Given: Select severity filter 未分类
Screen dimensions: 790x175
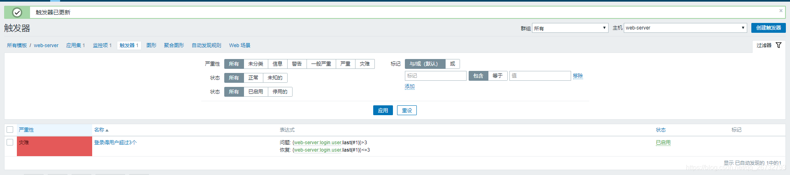Looking at the screenshot, I should 256,64.
